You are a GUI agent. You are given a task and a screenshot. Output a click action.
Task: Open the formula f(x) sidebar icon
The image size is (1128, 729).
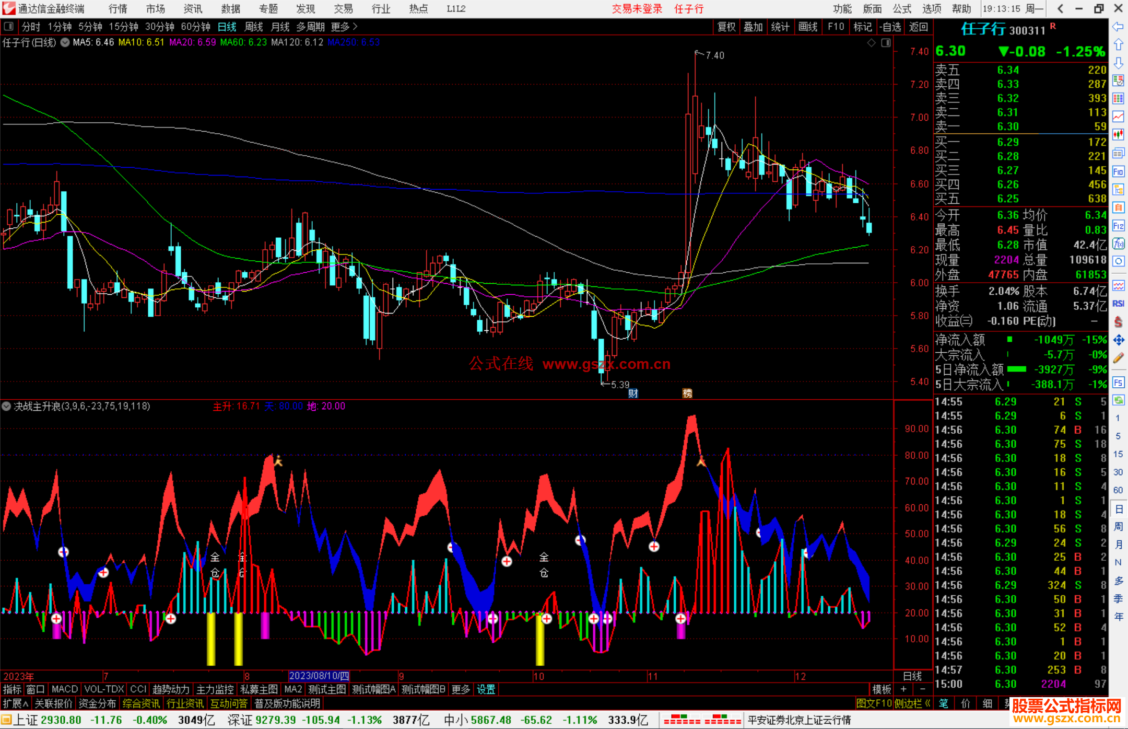point(1118,244)
